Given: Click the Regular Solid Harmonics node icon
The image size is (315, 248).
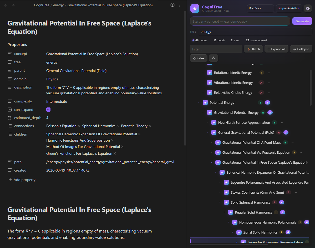Looking at the screenshot, I should 231,212.
